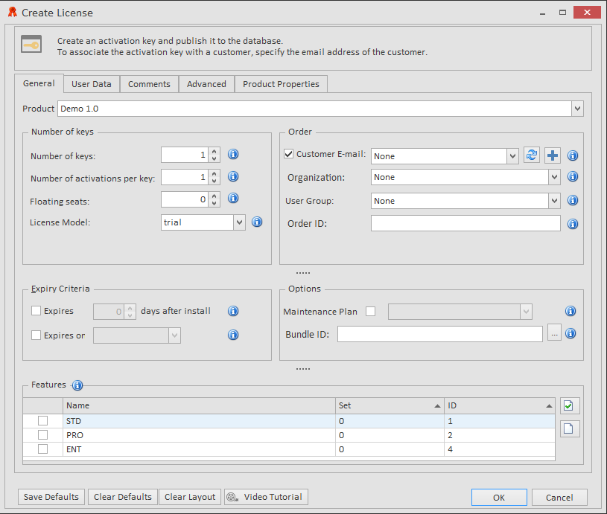
Task: Click the blank page uncheck-all features icon
Action: pyautogui.click(x=569, y=428)
